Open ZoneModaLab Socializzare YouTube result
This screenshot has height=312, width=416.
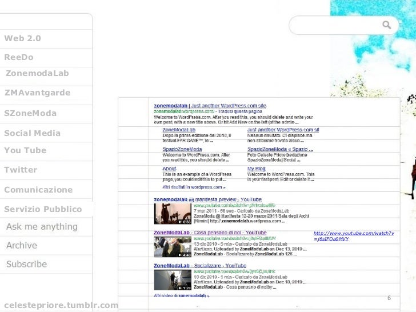pyautogui.click(x=200, y=265)
